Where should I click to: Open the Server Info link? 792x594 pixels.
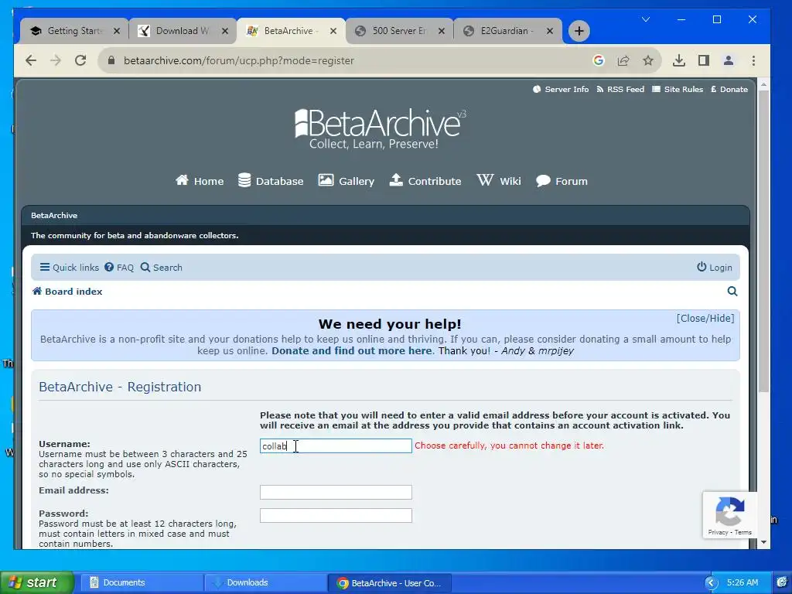point(561,90)
